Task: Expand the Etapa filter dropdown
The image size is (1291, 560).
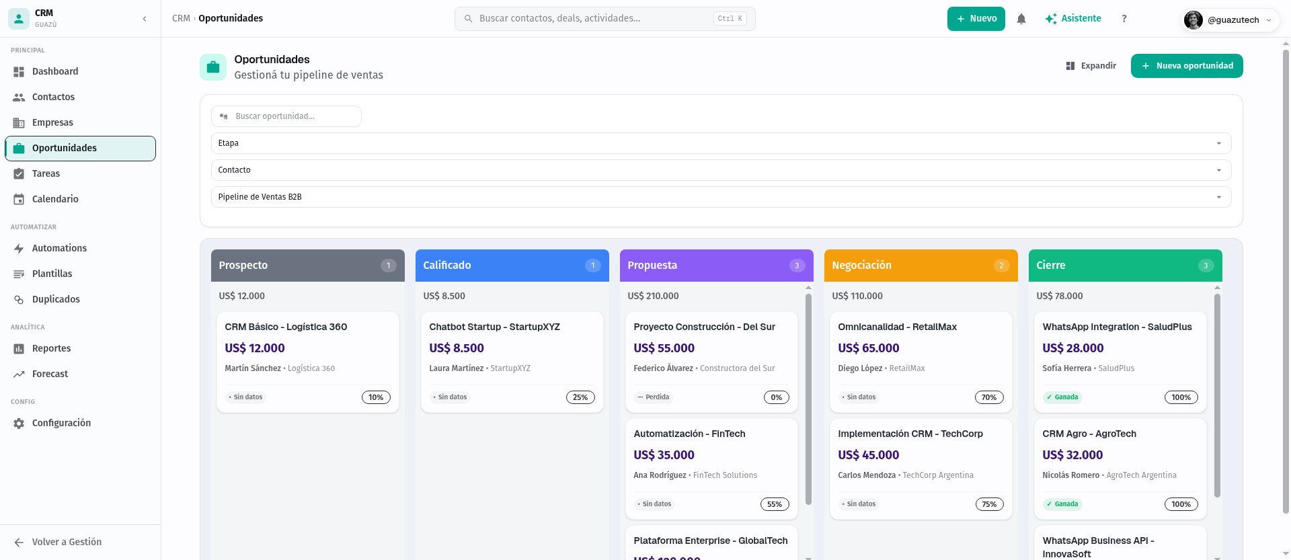Action: (721, 143)
